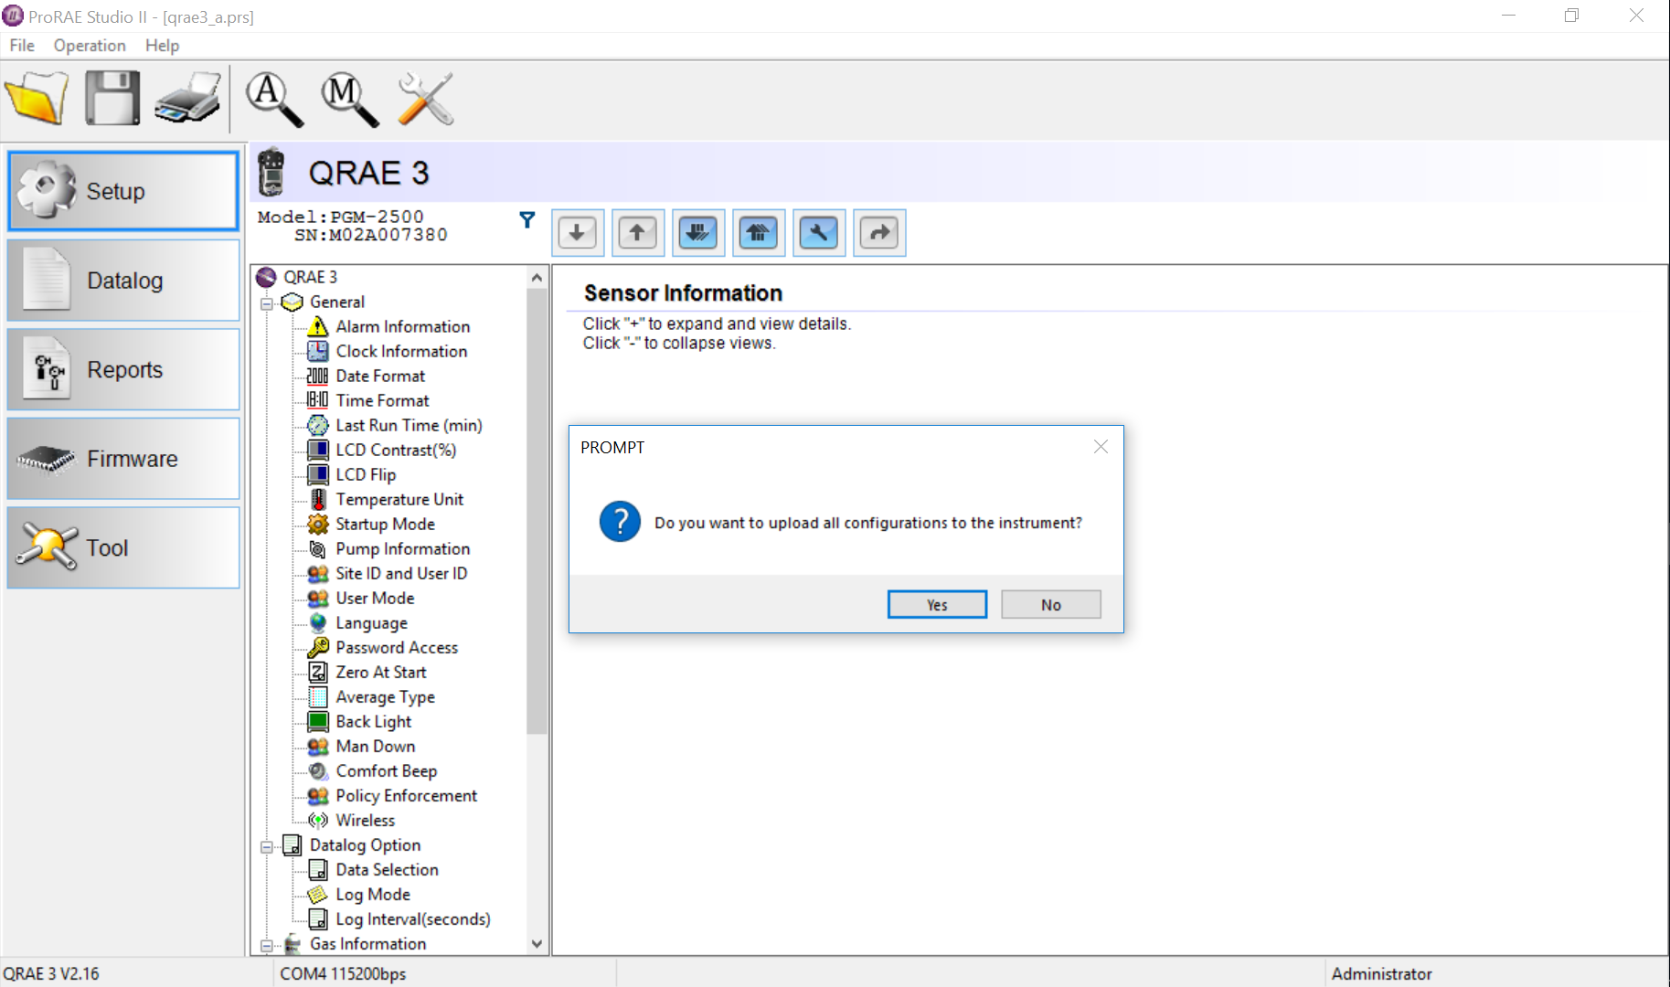Select Password Access tree item
The image size is (1670, 987).
click(397, 647)
